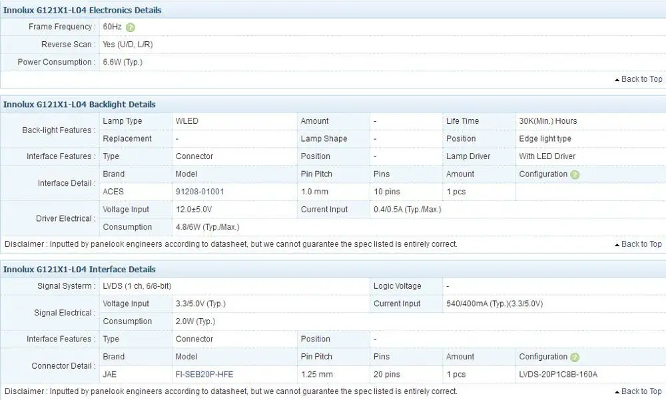Click the 6.6W (Typ.) power consumption value
The width and height of the screenshot is (666, 400).
pos(123,62)
